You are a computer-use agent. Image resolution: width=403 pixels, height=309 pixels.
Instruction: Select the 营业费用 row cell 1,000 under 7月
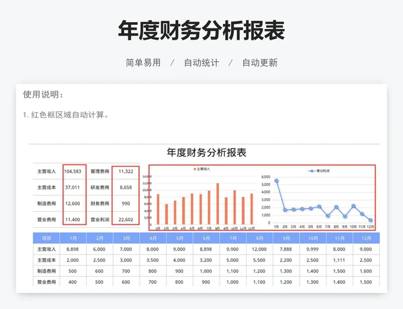coord(232,282)
